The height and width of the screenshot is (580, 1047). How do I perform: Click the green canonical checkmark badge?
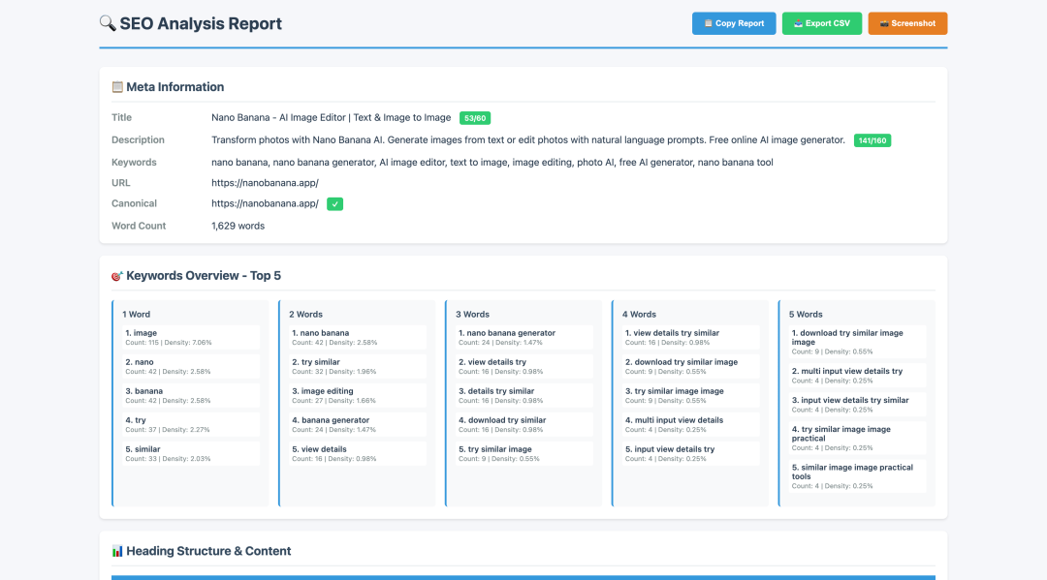[x=335, y=204]
